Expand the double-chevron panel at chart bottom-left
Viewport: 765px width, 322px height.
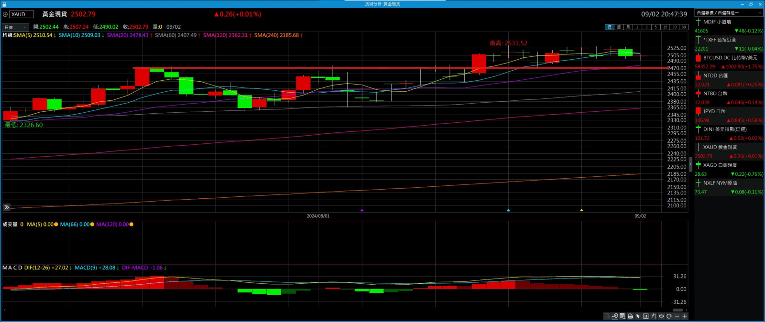tap(6, 207)
